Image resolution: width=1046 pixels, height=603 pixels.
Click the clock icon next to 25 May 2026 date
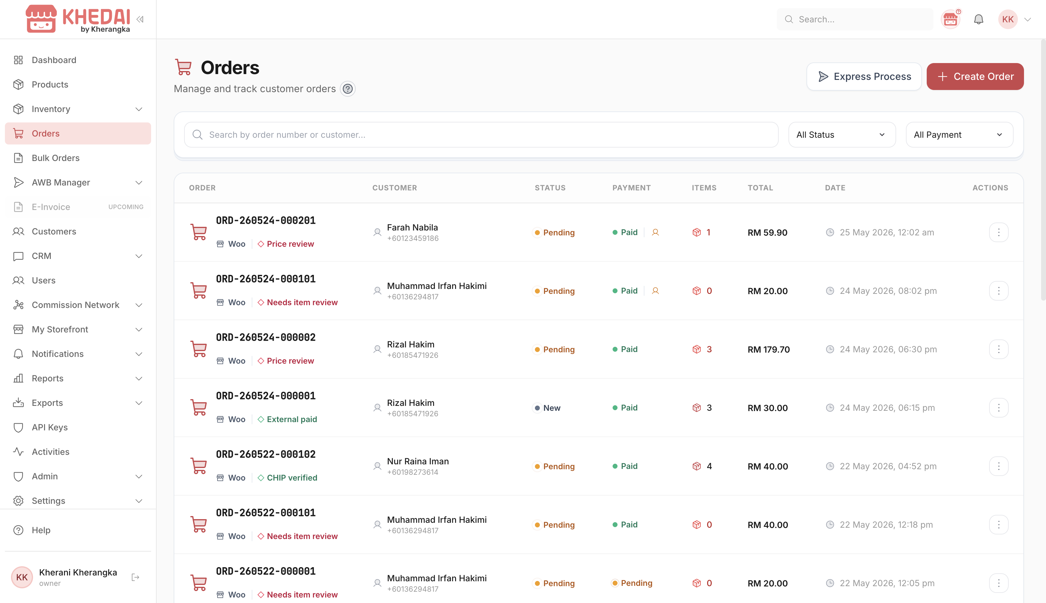coord(829,232)
